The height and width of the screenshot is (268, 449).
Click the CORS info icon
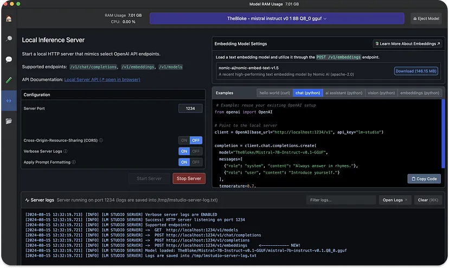101,141
